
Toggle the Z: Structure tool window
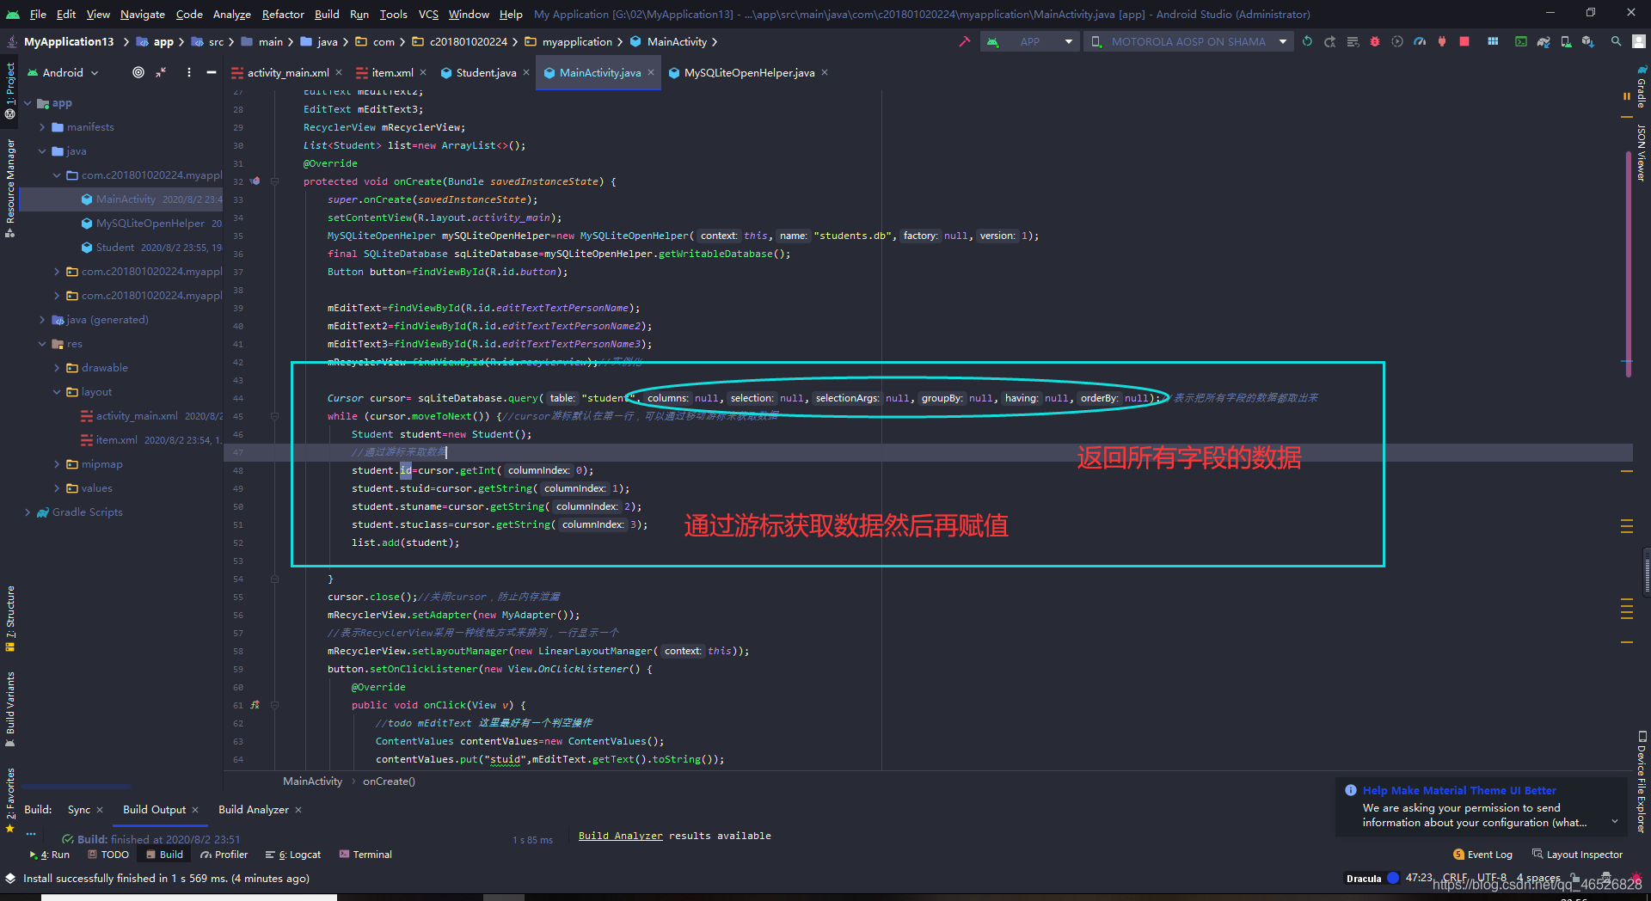point(10,619)
